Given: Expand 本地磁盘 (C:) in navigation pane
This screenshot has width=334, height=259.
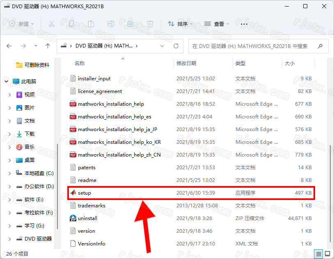Looking at the screenshot, I should 9,173.
